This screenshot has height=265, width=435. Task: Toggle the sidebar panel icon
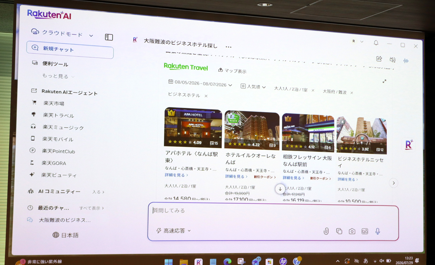point(109,37)
